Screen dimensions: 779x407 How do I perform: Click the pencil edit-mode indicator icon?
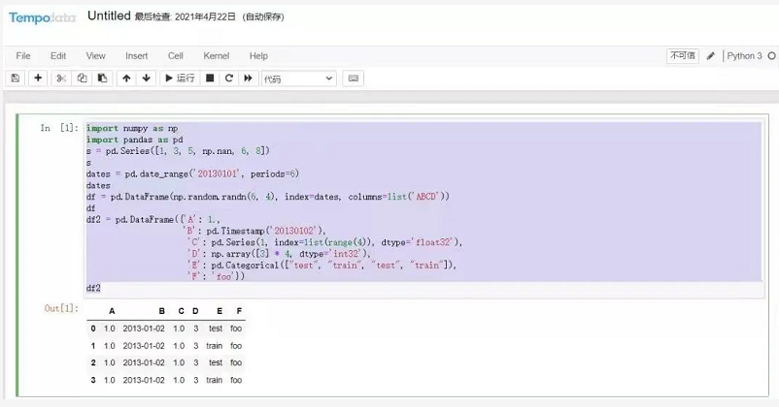pyautogui.click(x=711, y=56)
